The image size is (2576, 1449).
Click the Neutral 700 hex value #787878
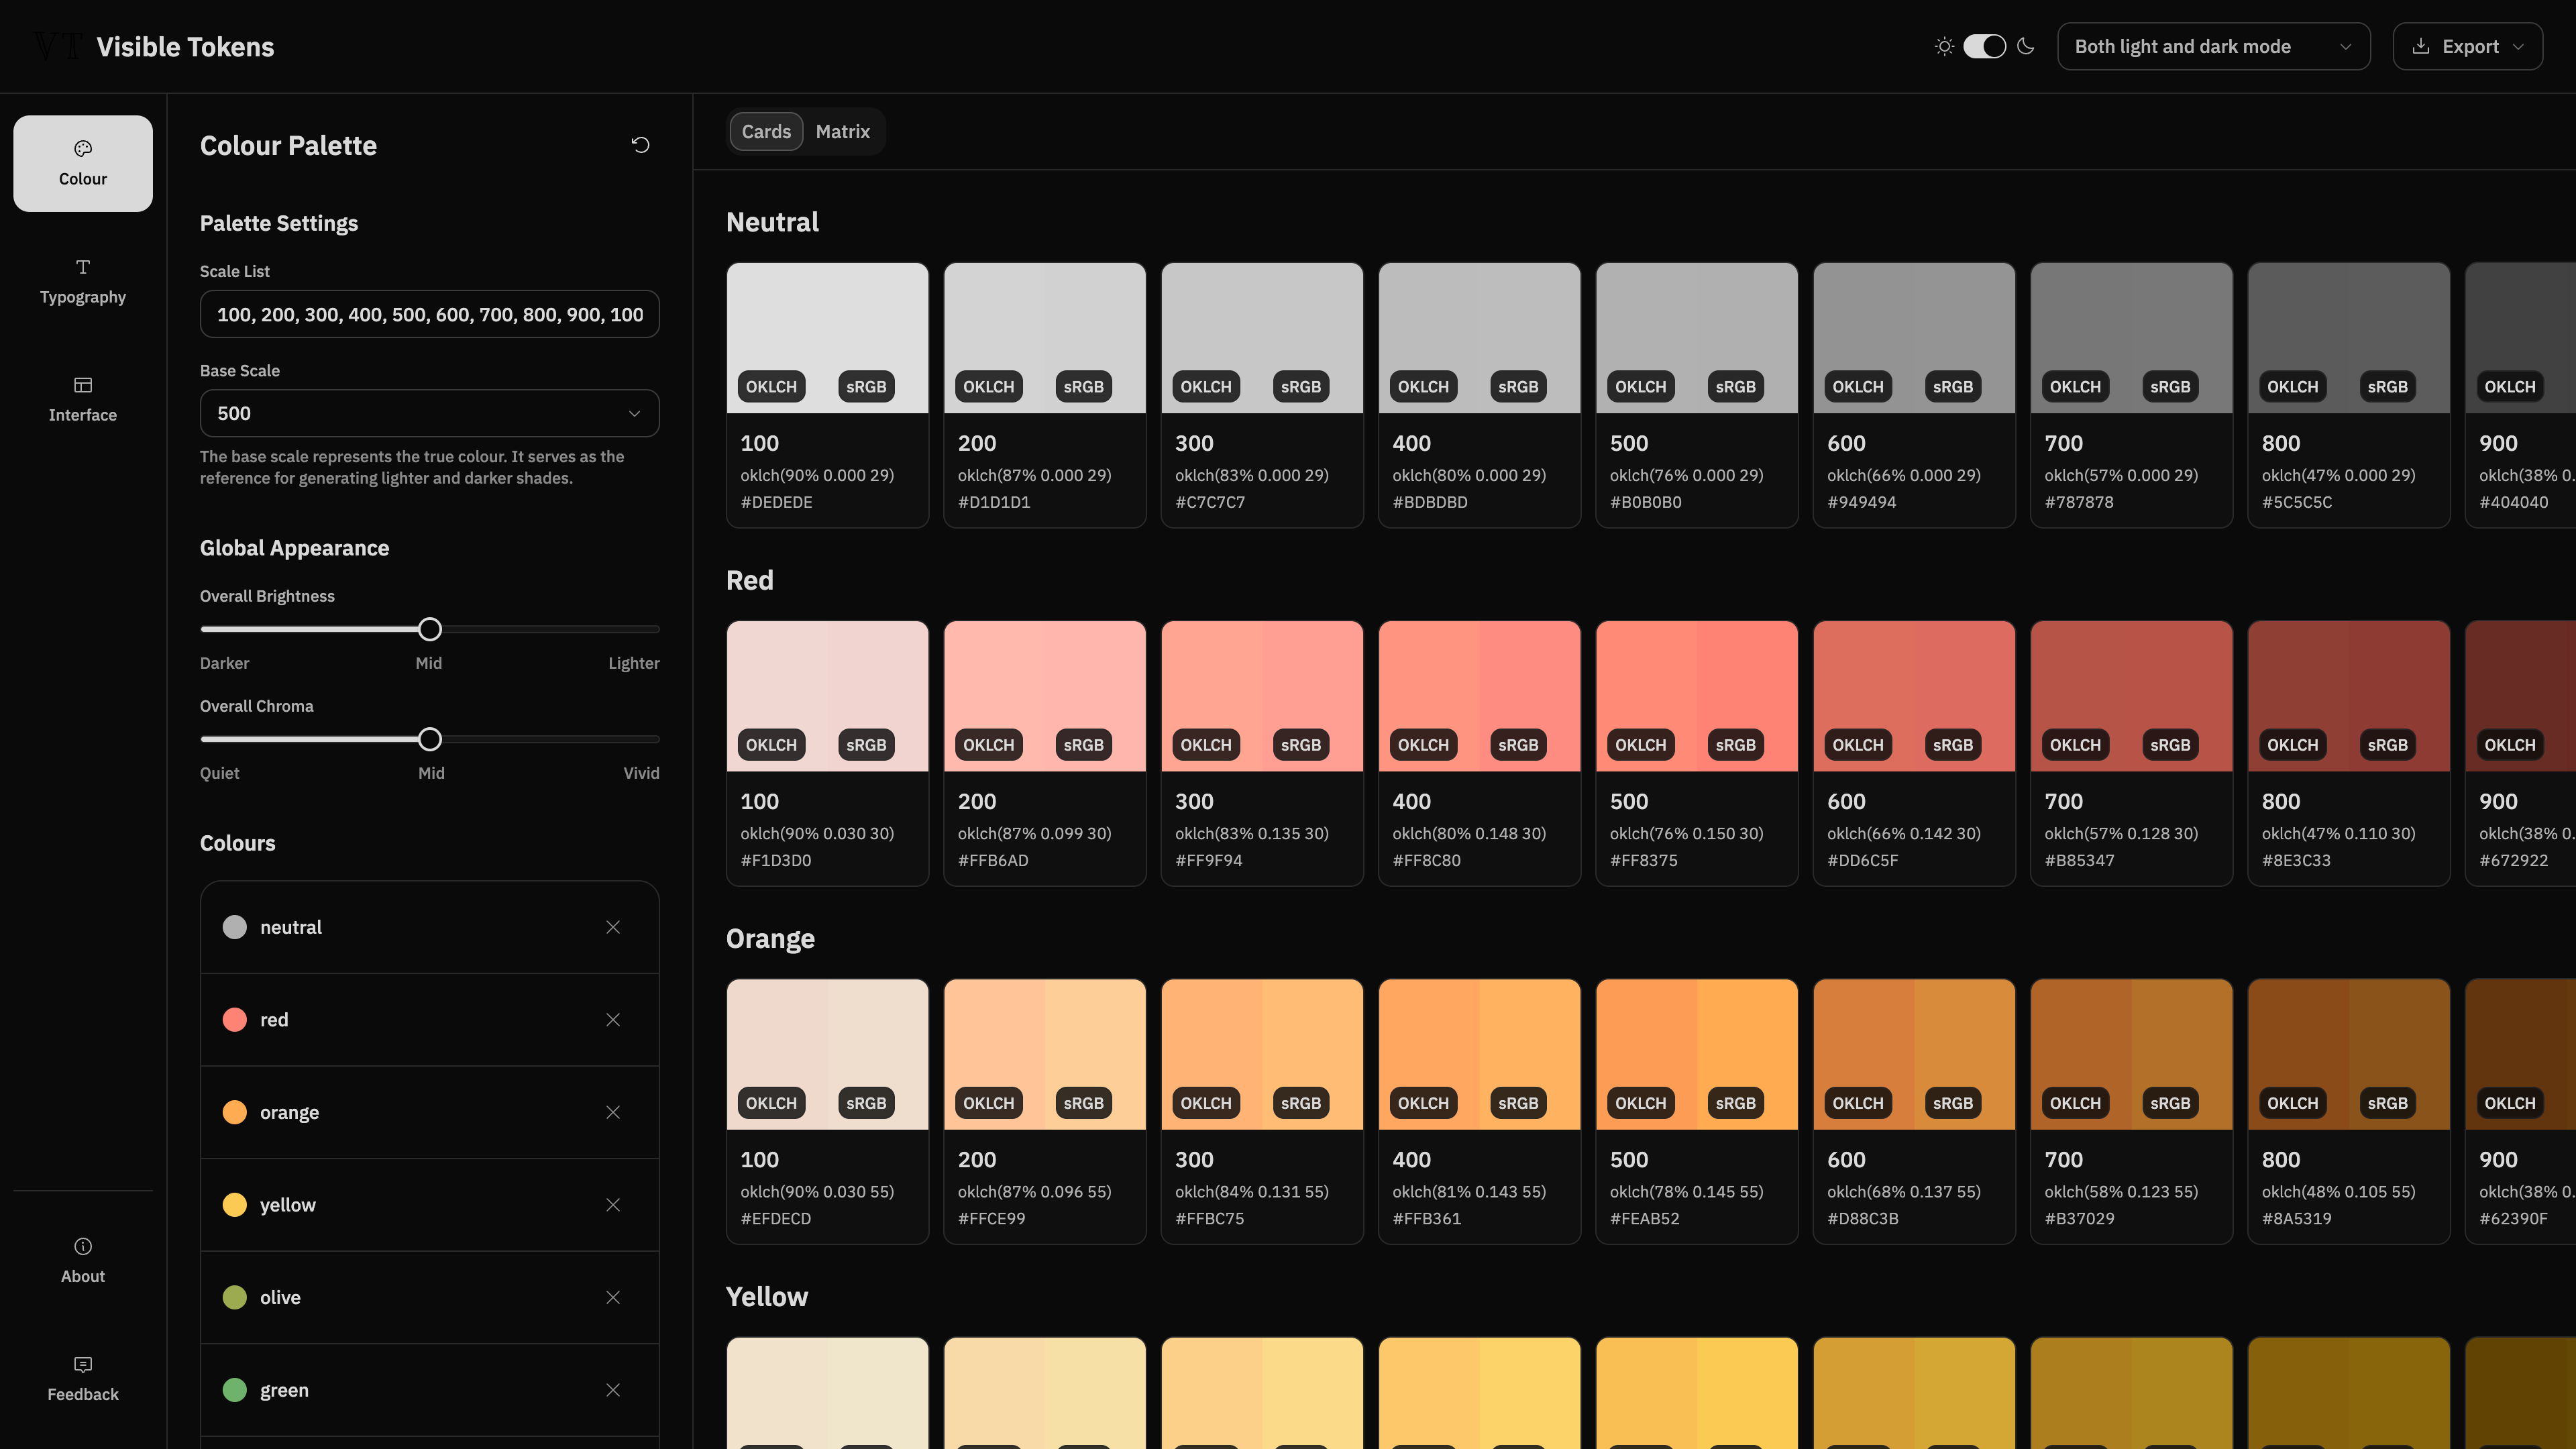click(x=2079, y=502)
